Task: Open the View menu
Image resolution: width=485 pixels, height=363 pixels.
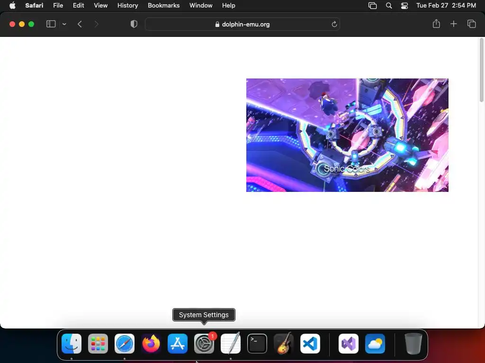Action: [100, 5]
